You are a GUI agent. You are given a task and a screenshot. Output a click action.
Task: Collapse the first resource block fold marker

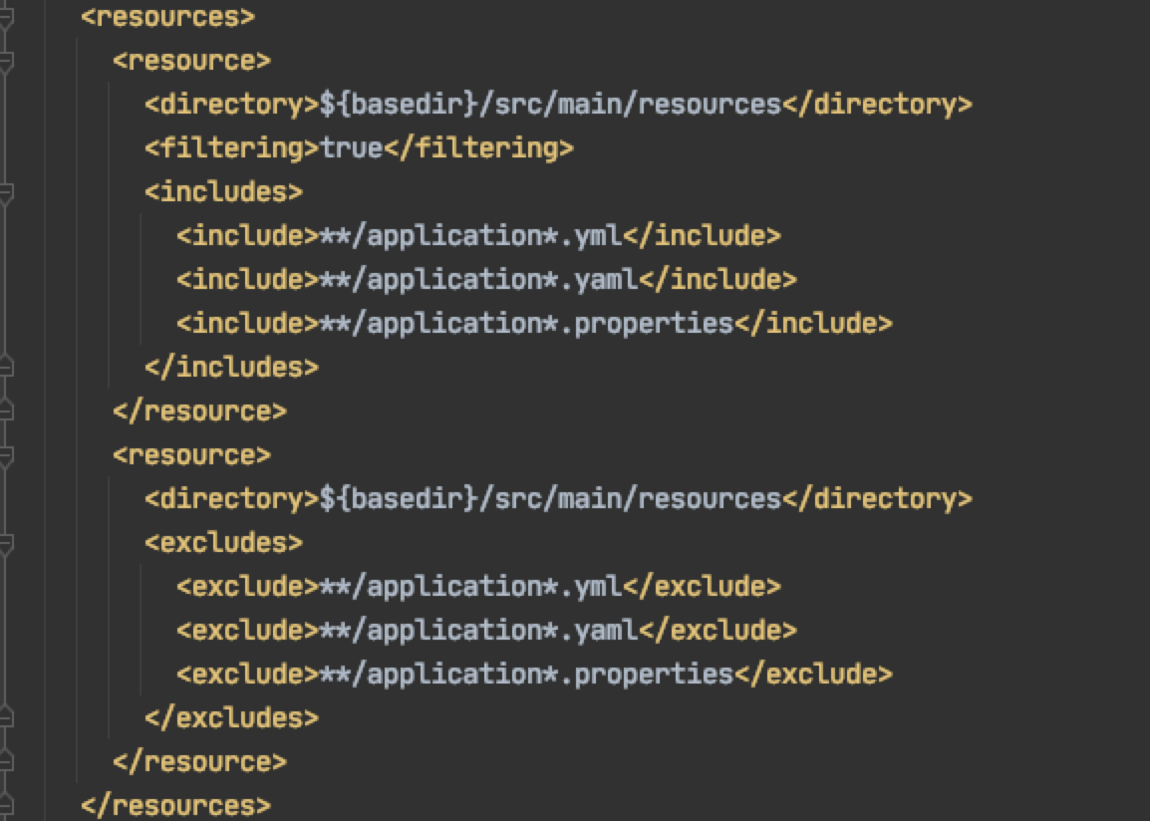pyautogui.click(x=5, y=61)
